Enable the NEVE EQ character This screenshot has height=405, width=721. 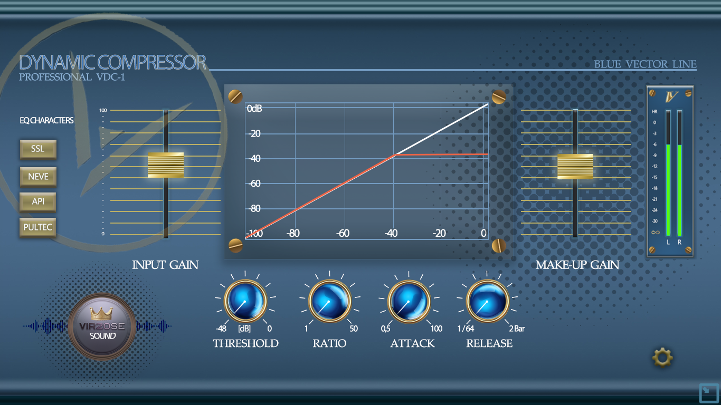pos(38,176)
